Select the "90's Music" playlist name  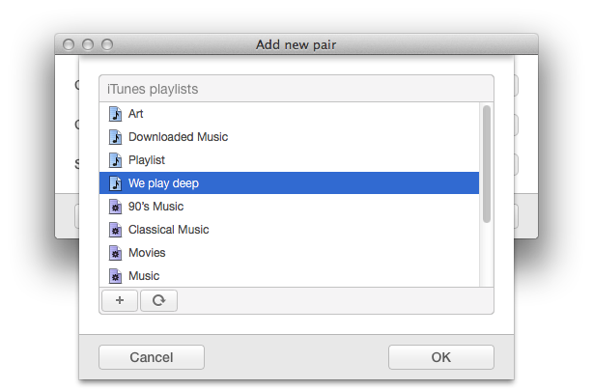(x=155, y=207)
